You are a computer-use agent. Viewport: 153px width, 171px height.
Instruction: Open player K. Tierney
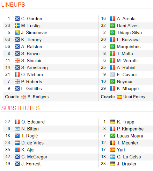pos(31,40)
